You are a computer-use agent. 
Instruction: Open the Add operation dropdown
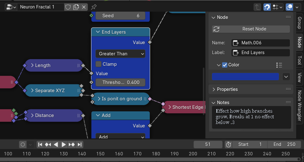click(120, 137)
